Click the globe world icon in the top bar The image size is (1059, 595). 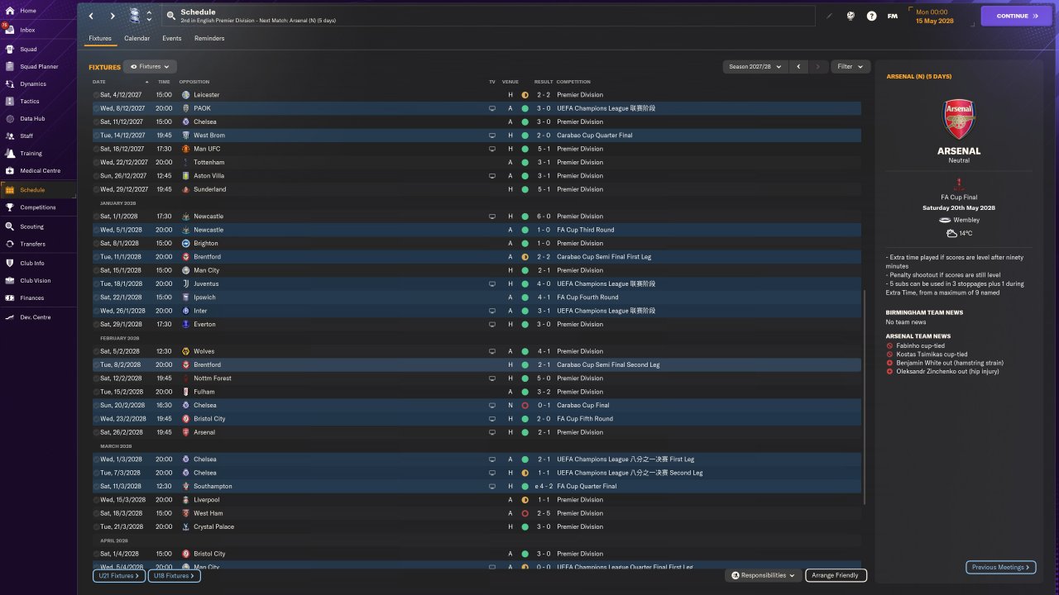(851, 16)
